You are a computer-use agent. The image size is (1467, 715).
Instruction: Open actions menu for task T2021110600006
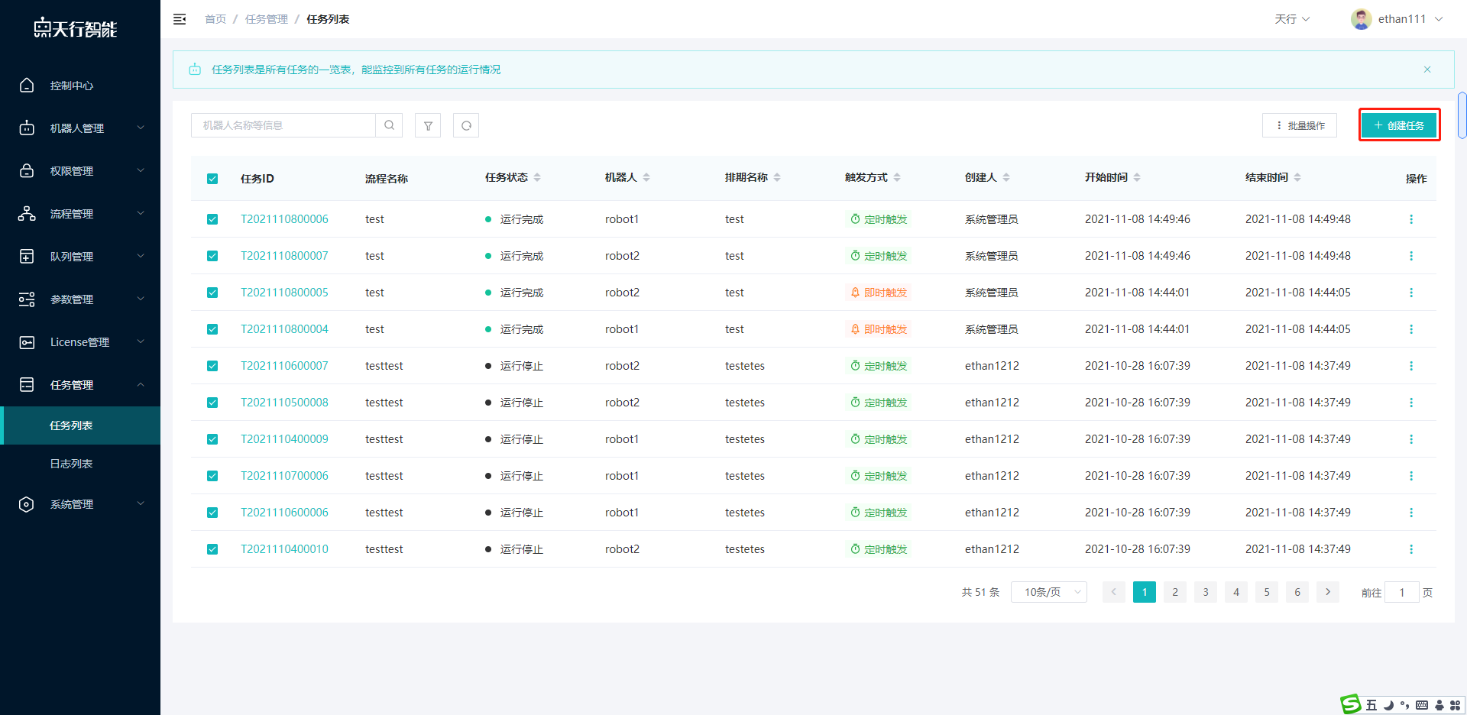1411,513
